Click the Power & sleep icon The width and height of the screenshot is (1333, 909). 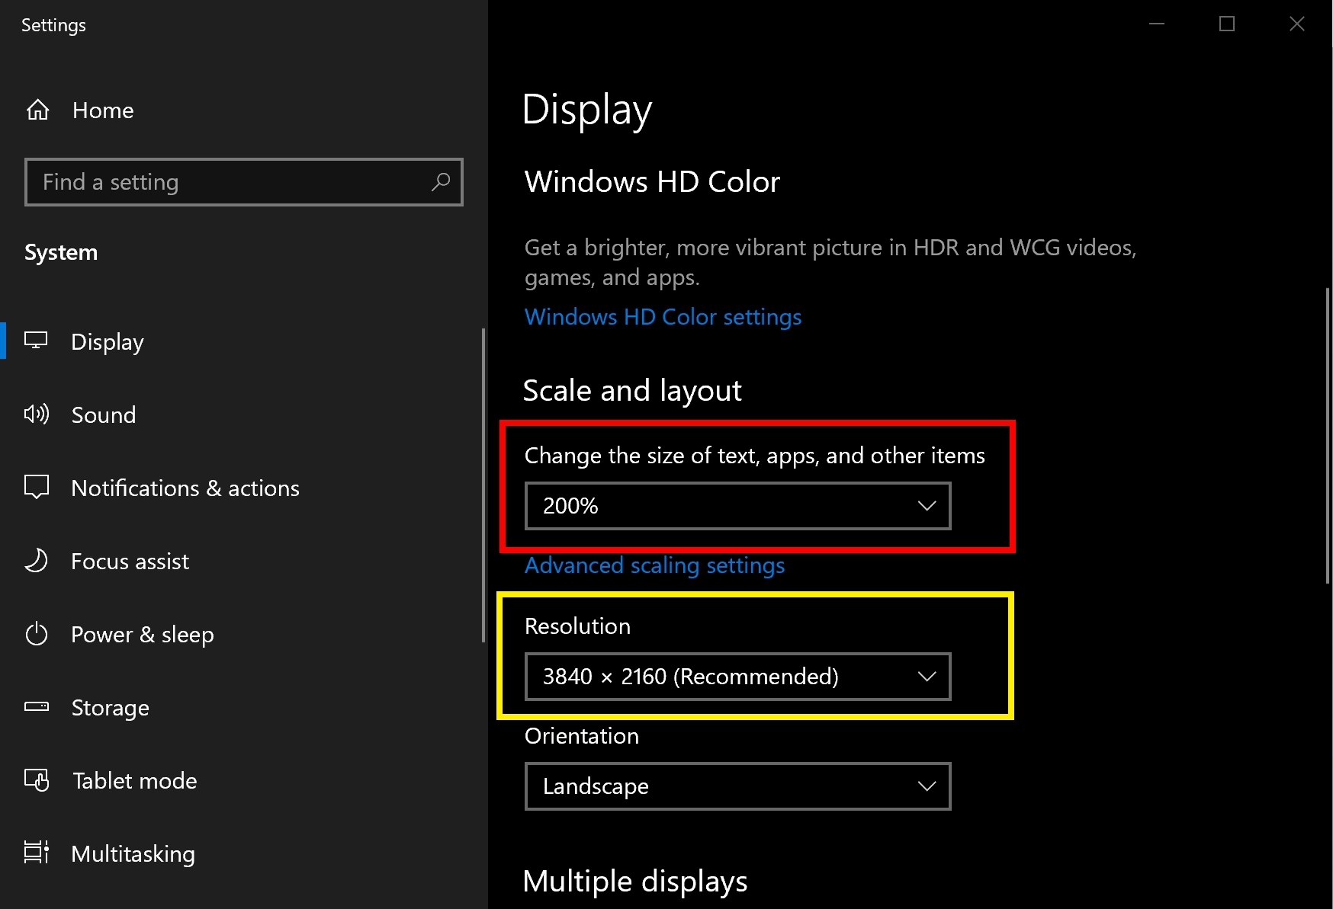[37, 634]
